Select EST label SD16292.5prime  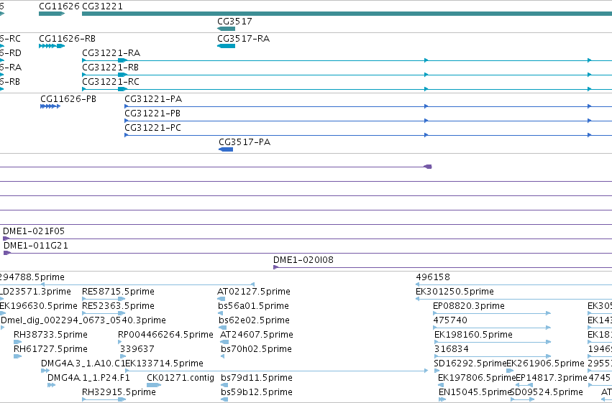(470, 363)
